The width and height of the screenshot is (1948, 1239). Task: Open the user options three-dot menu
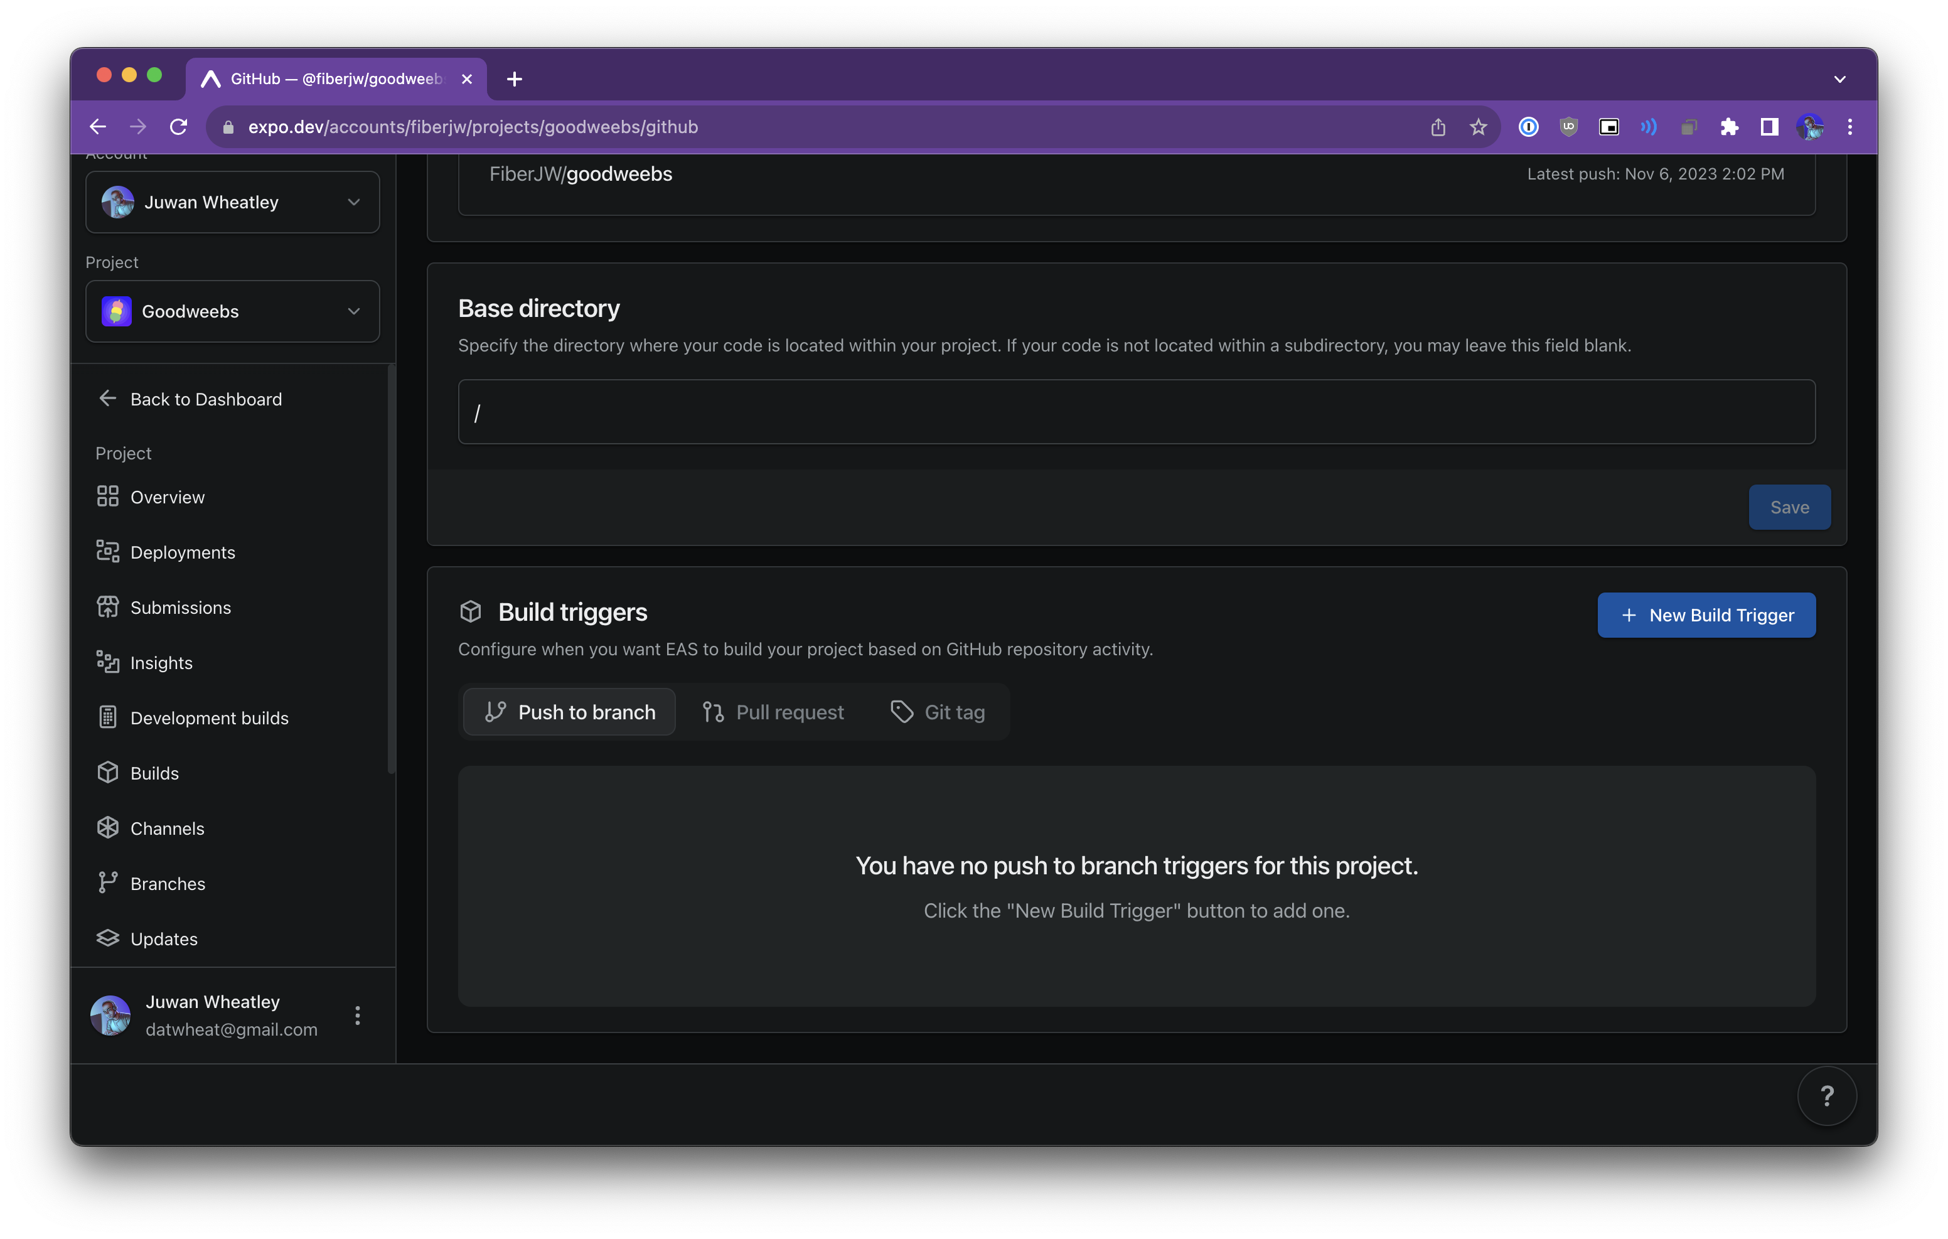pyautogui.click(x=358, y=1016)
